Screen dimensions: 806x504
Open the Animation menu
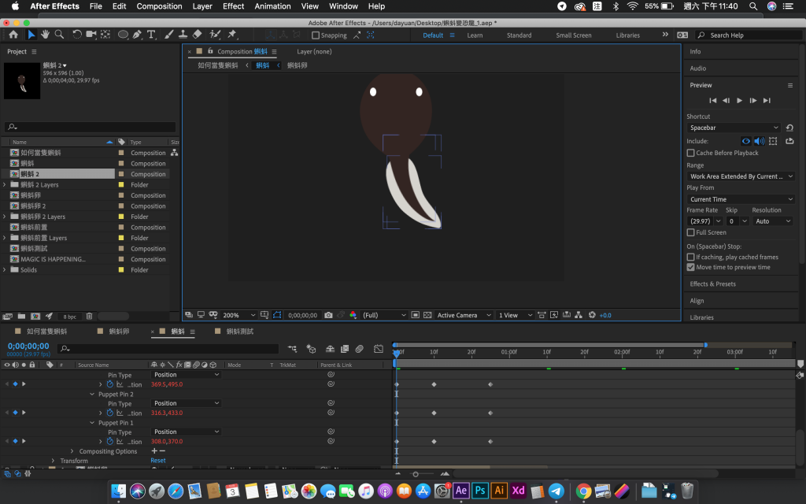[x=272, y=6]
